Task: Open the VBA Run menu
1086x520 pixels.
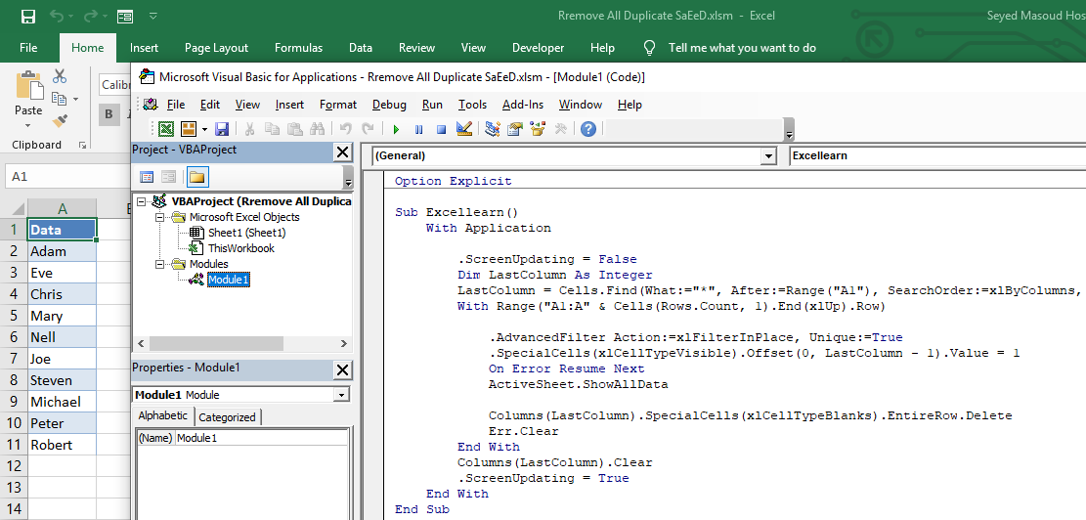Action: pyautogui.click(x=432, y=105)
